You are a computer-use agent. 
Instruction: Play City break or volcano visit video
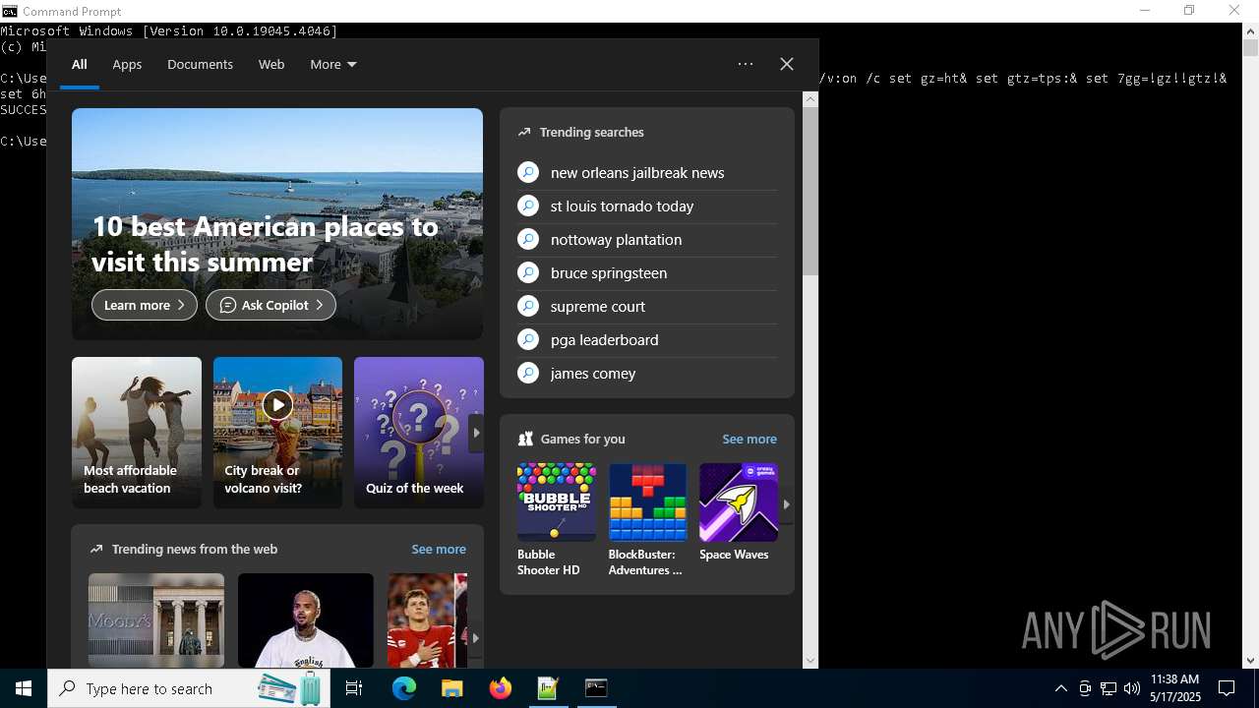(x=277, y=404)
